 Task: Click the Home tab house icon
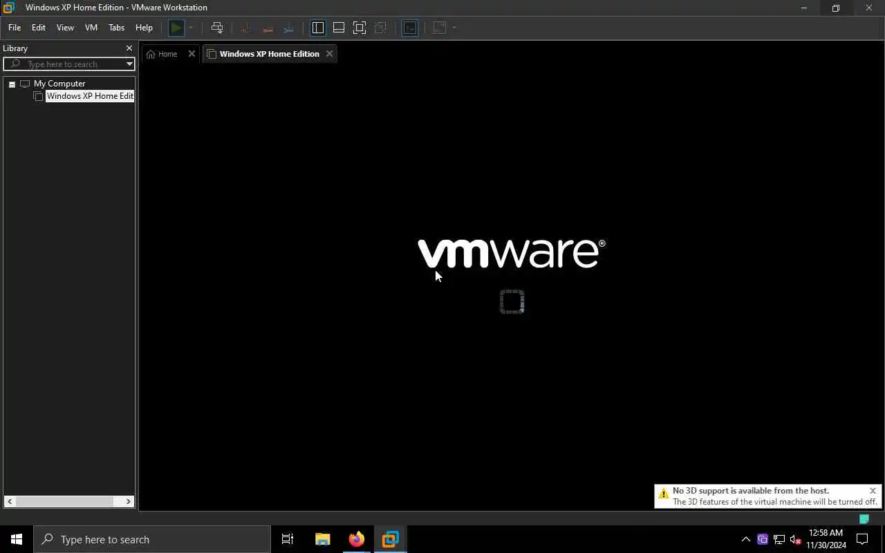(x=151, y=54)
